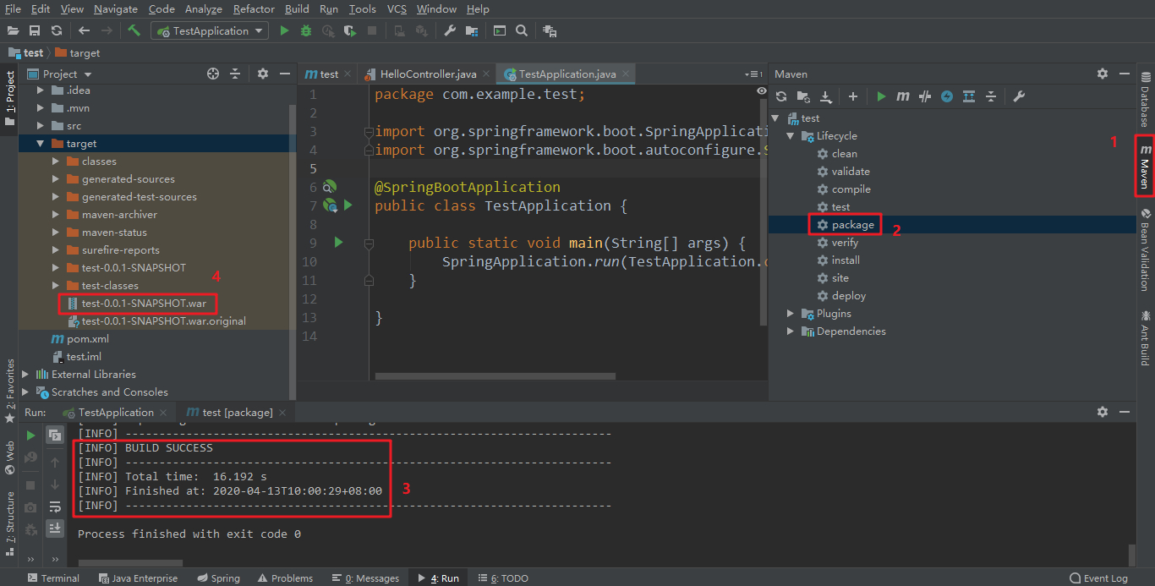Toggle Maven offline mode
This screenshot has width=1155, height=586.
click(925, 96)
